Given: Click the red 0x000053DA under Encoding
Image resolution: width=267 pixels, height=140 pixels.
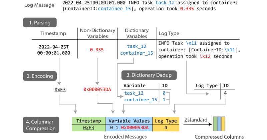Looking at the screenshot, I should (x=97, y=89).
